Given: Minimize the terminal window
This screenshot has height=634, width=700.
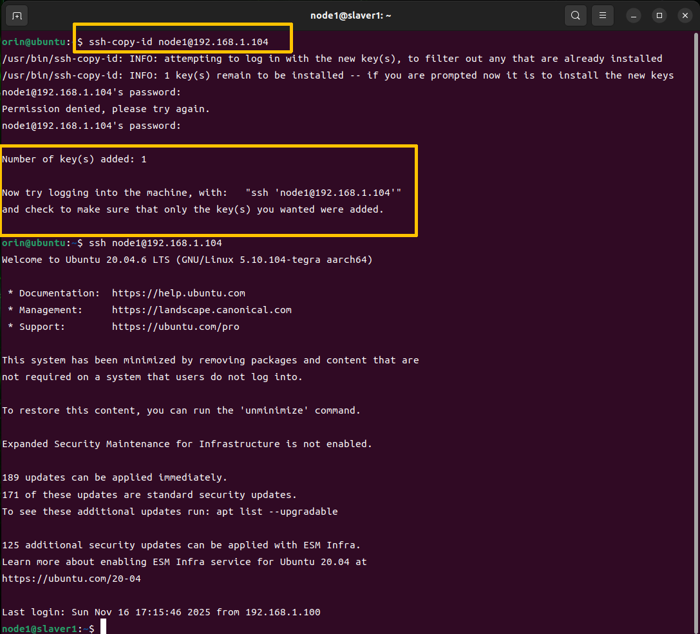Looking at the screenshot, I should 633,15.
